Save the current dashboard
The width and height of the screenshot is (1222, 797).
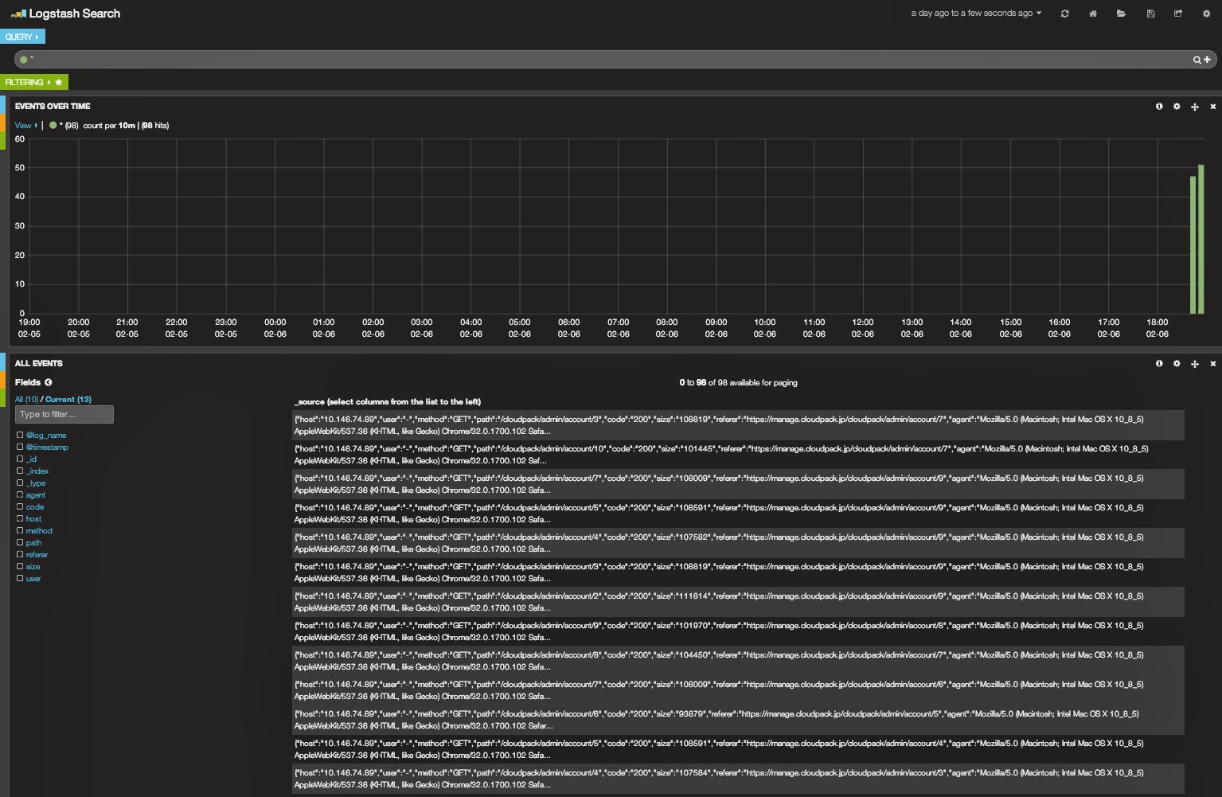(x=1150, y=14)
